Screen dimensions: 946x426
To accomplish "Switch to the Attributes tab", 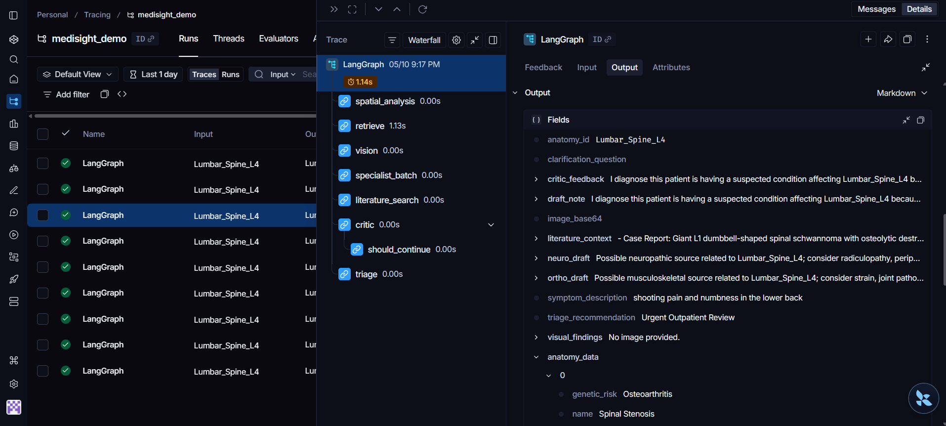I will [x=671, y=67].
